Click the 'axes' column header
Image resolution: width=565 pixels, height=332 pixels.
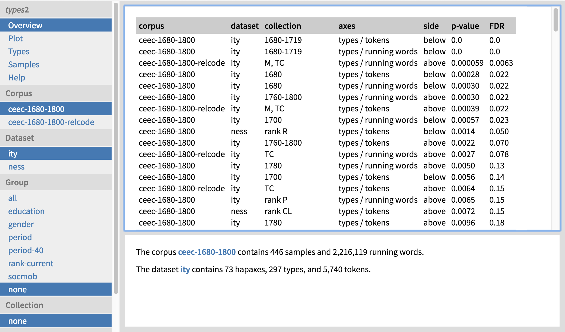click(x=347, y=26)
